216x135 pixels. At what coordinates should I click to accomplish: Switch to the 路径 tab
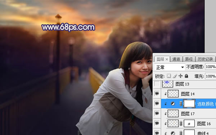[189, 59]
